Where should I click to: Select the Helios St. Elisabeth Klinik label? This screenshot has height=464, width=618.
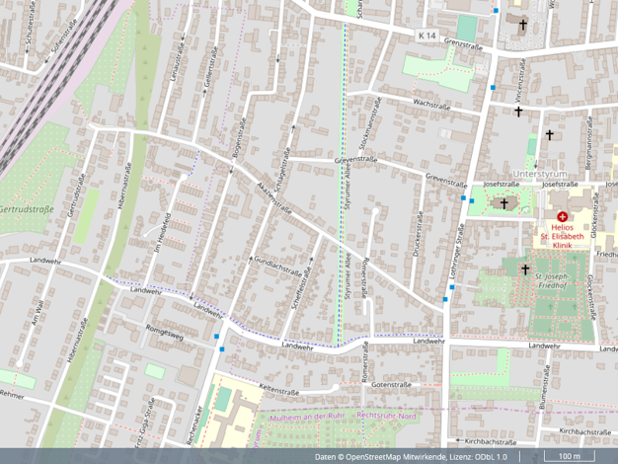click(564, 236)
